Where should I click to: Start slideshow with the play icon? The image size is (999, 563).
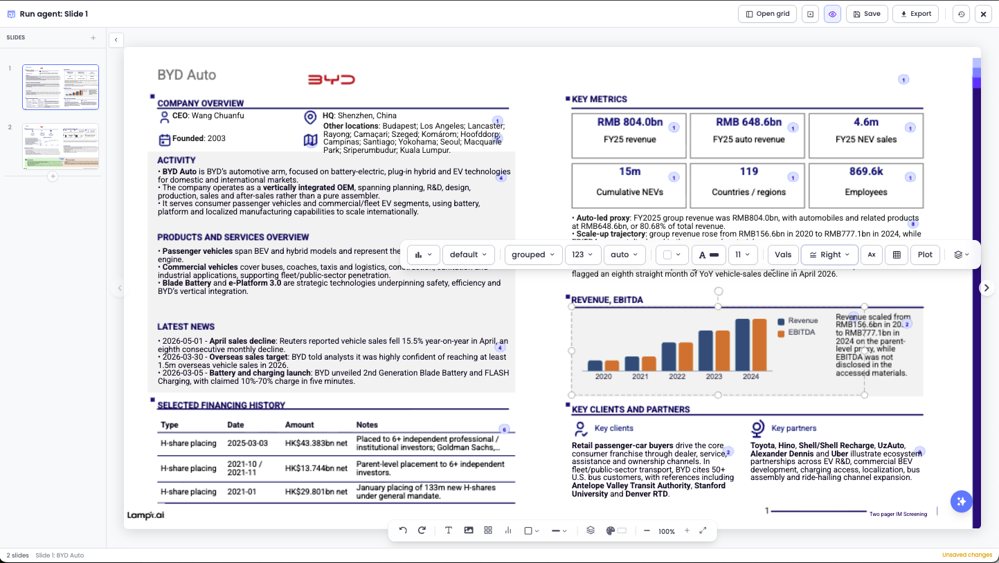[x=810, y=14]
